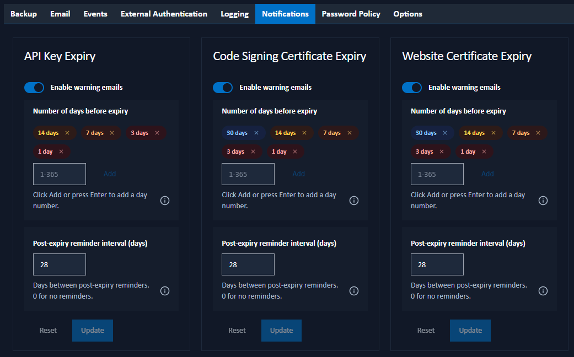This screenshot has height=357, width=574.
Task: Remove the 3 days tag in API Key Expiry
Action: point(157,133)
